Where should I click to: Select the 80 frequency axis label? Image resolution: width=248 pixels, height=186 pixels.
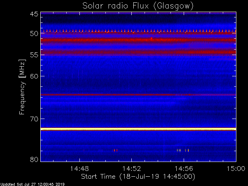point(34,159)
